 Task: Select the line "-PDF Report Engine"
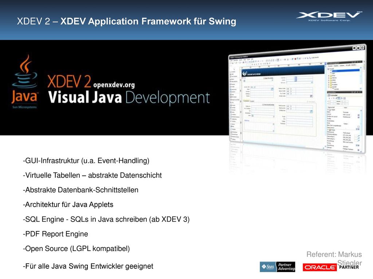click(55, 234)
